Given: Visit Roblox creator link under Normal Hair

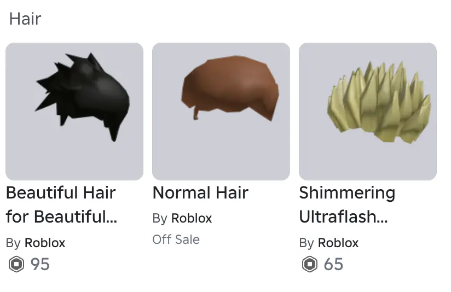Looking at the screenshot, I should 192,218.
